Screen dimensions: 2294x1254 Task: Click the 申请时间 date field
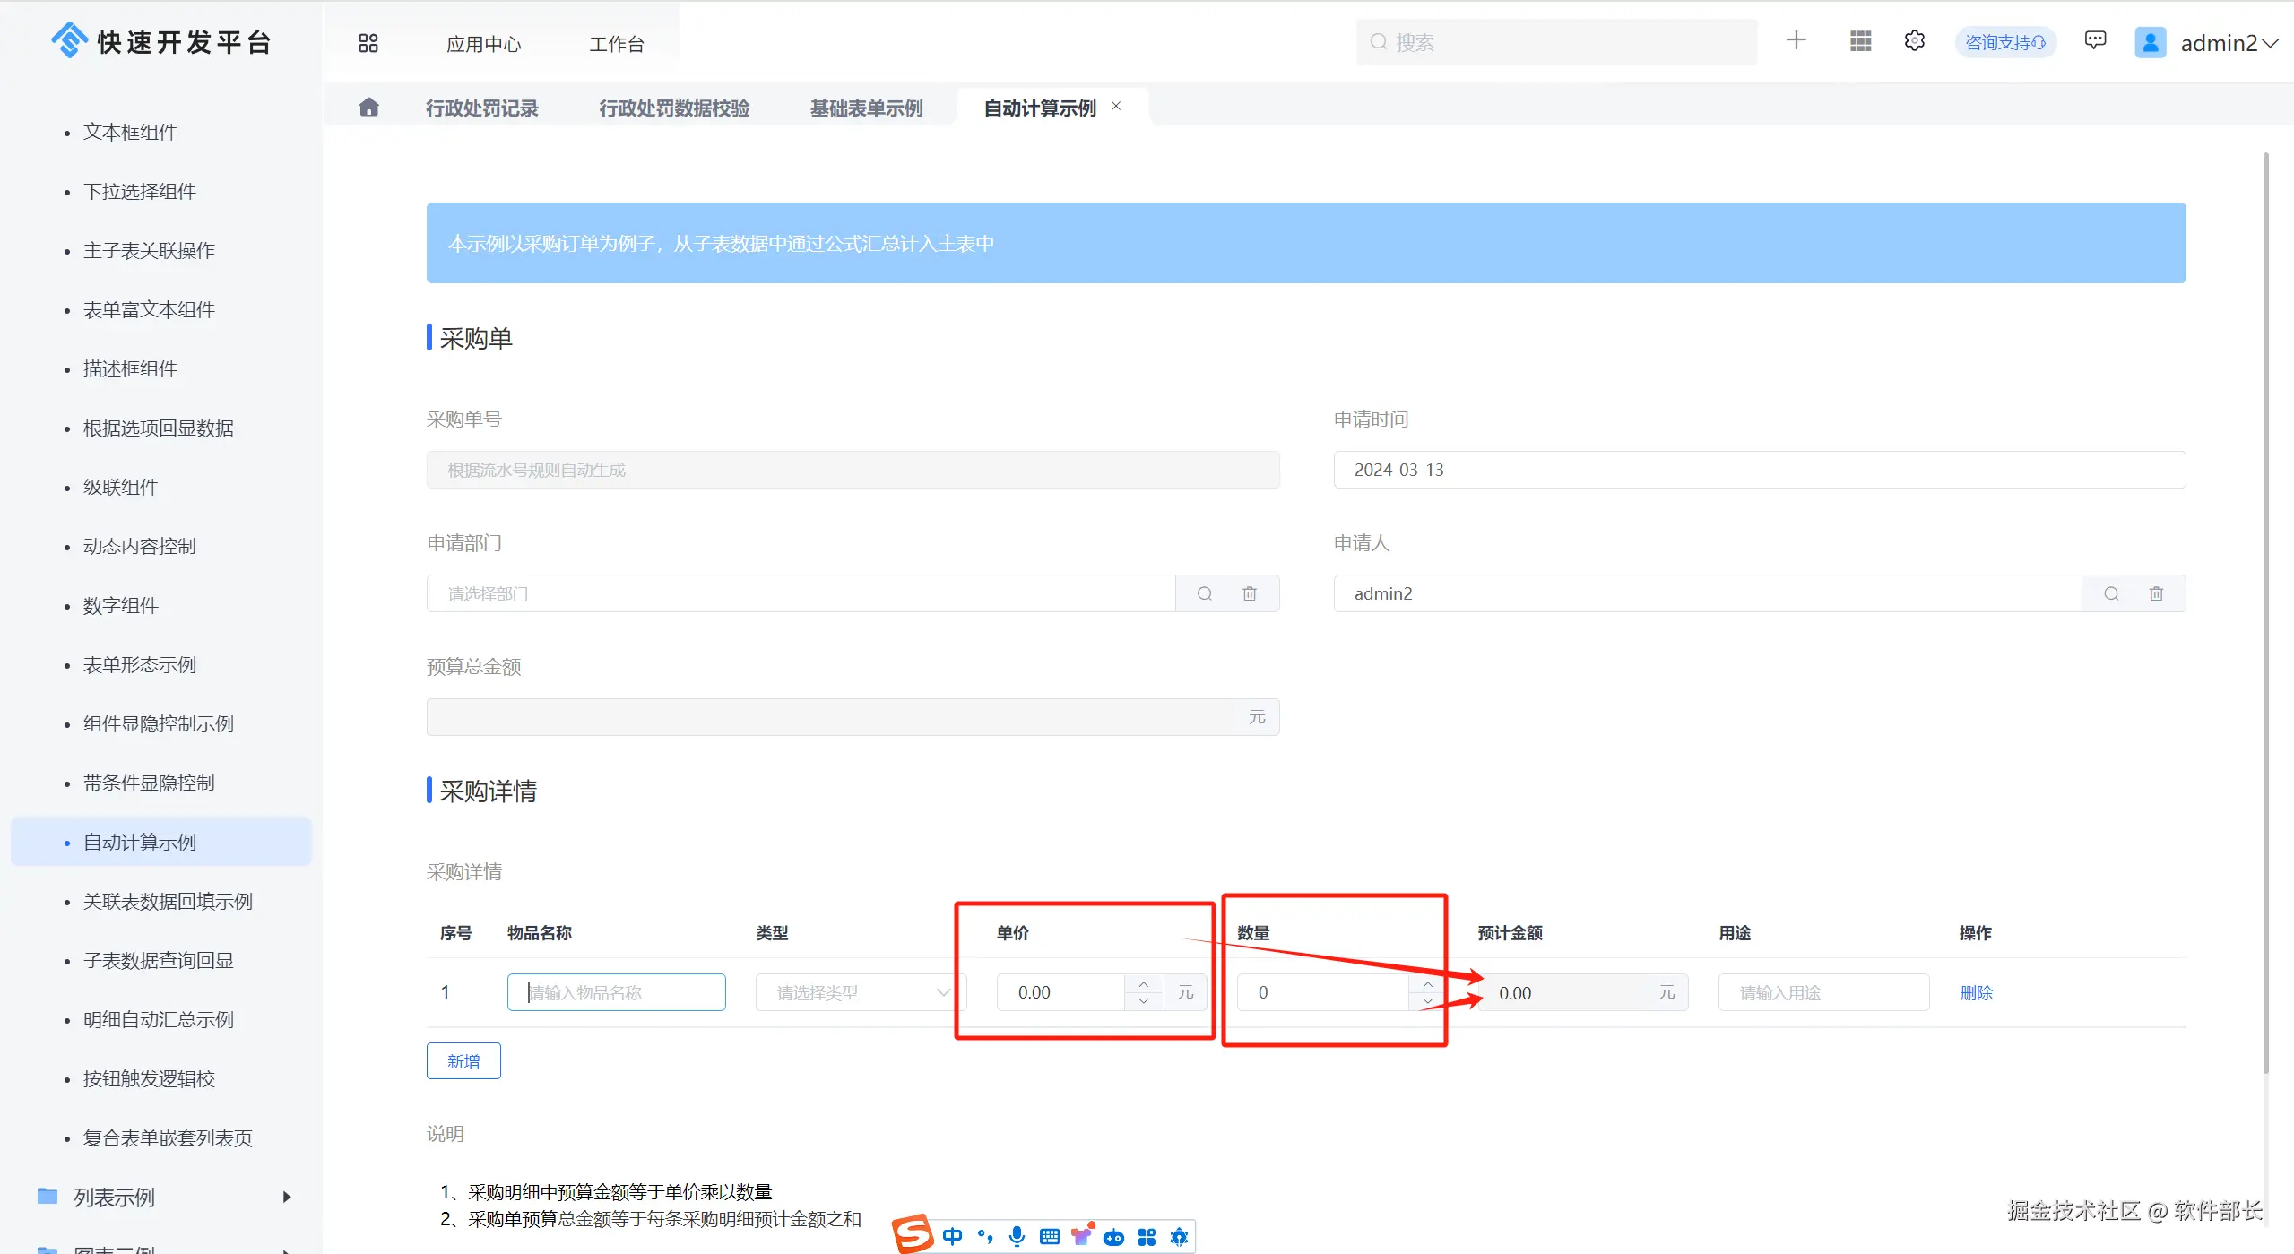(x=1758, y=470)
